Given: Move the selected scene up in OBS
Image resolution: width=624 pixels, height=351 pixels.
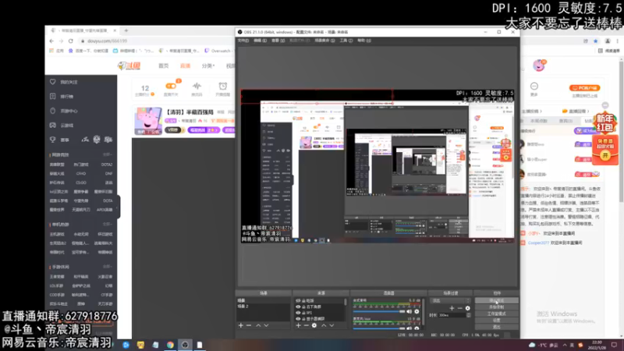Looking at the screenshot, I should pos(258,325).
